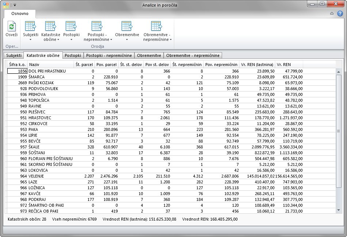This screenshot has height=237, width=347.
Task: Sort by the Vr. REN (lastnina) column header
Action: tap(257, 65)
